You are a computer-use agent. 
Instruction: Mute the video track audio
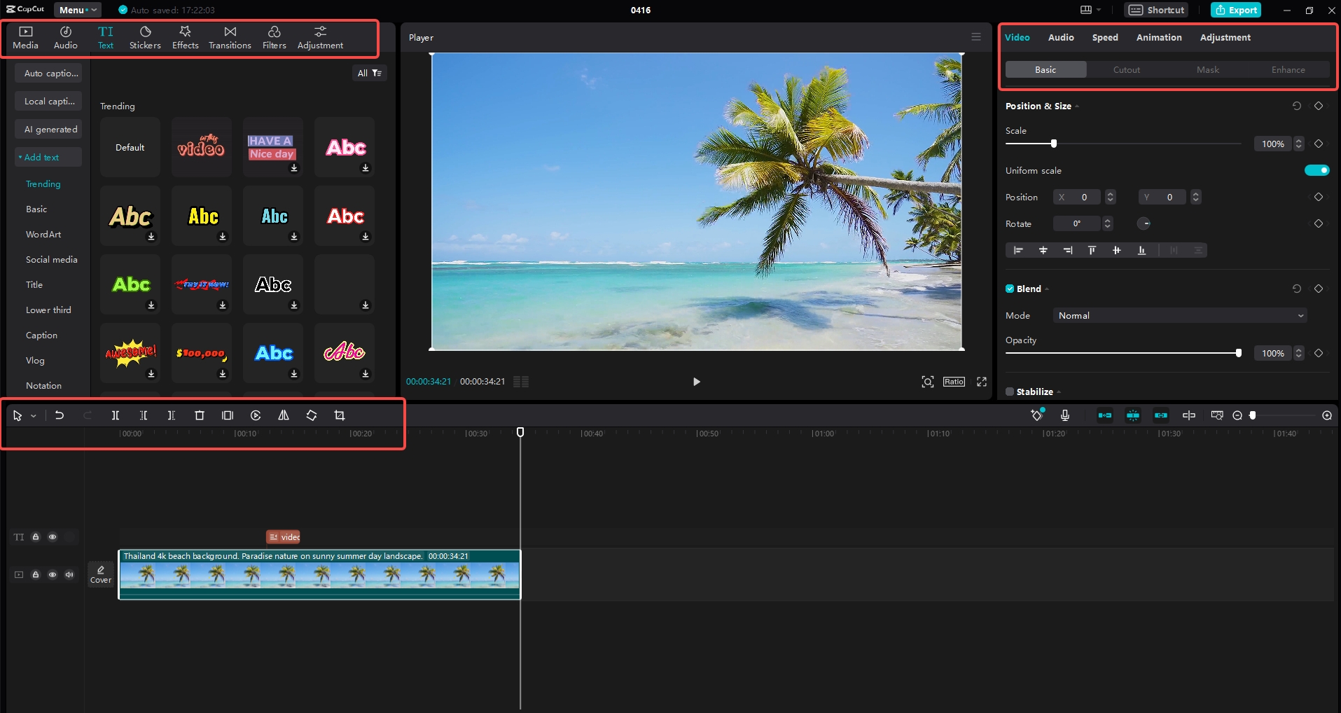point(69,574)
